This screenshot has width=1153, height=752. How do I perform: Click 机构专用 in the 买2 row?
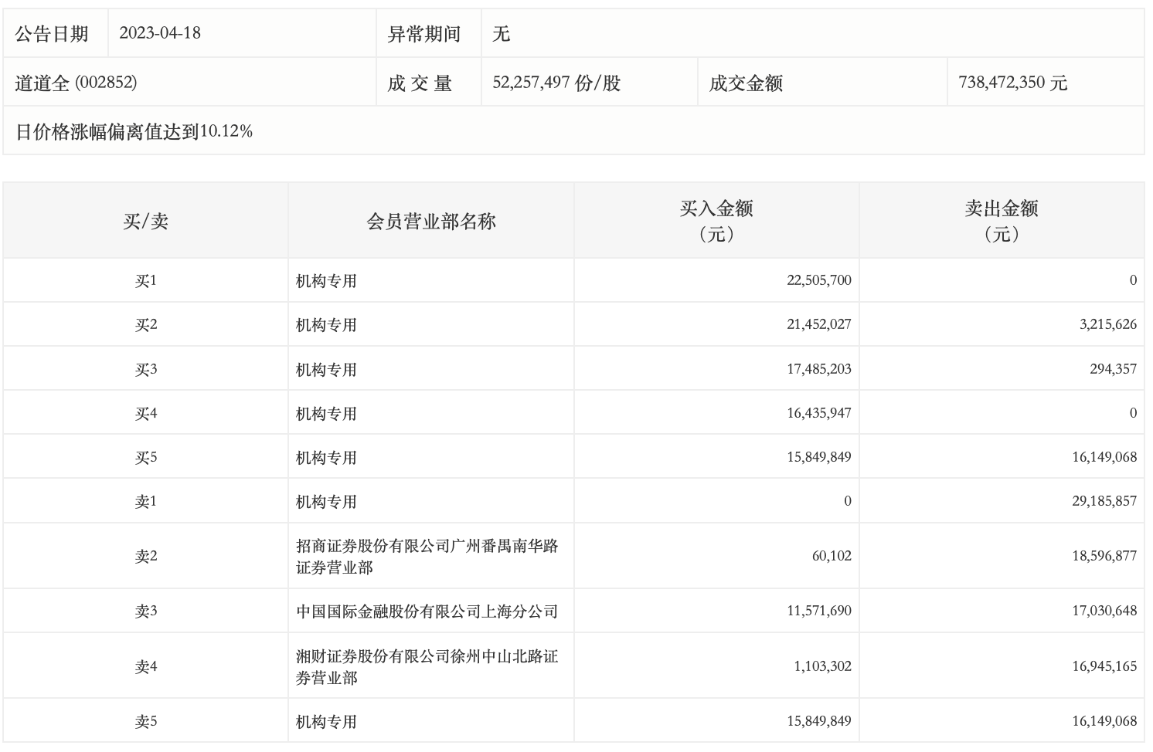pos(326,325)
